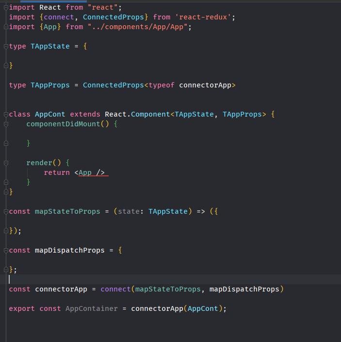Click the red-underlined 'App />' JSX tag
Screen dimensions: 341x342
click(92, 172)
